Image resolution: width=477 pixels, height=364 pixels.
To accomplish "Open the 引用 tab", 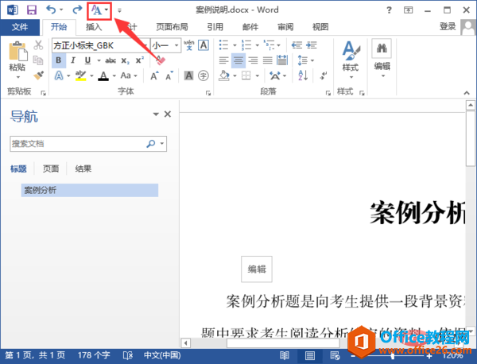I will click(215, 27).
